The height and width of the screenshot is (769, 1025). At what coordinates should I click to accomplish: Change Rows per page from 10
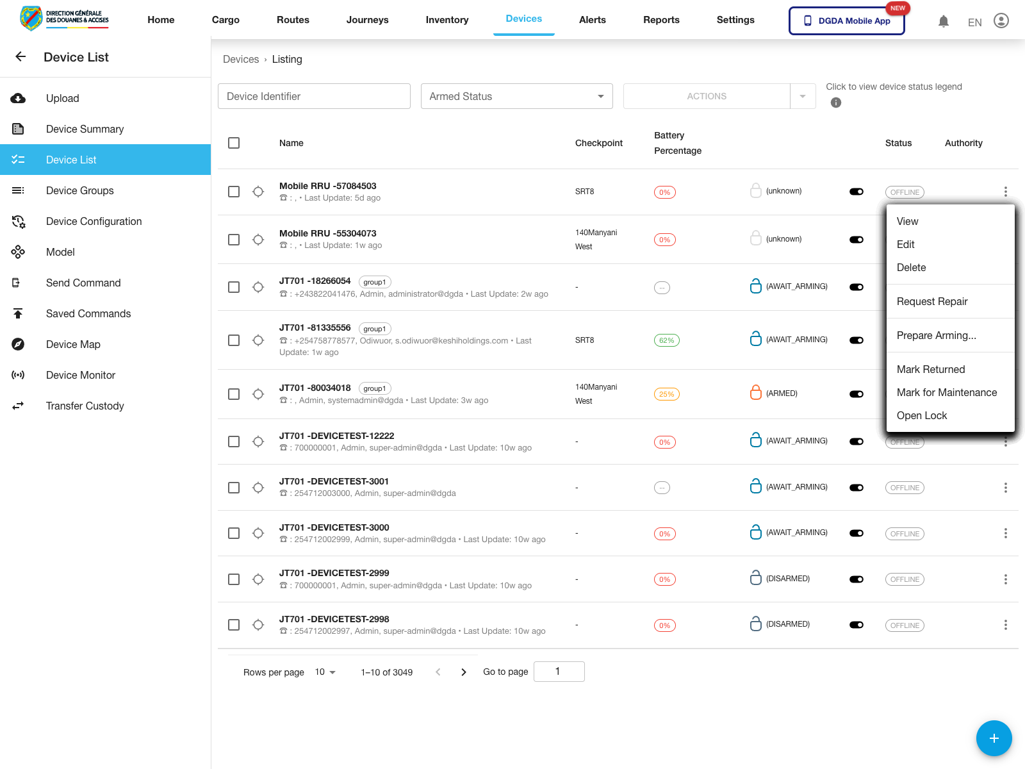(325, 672)
